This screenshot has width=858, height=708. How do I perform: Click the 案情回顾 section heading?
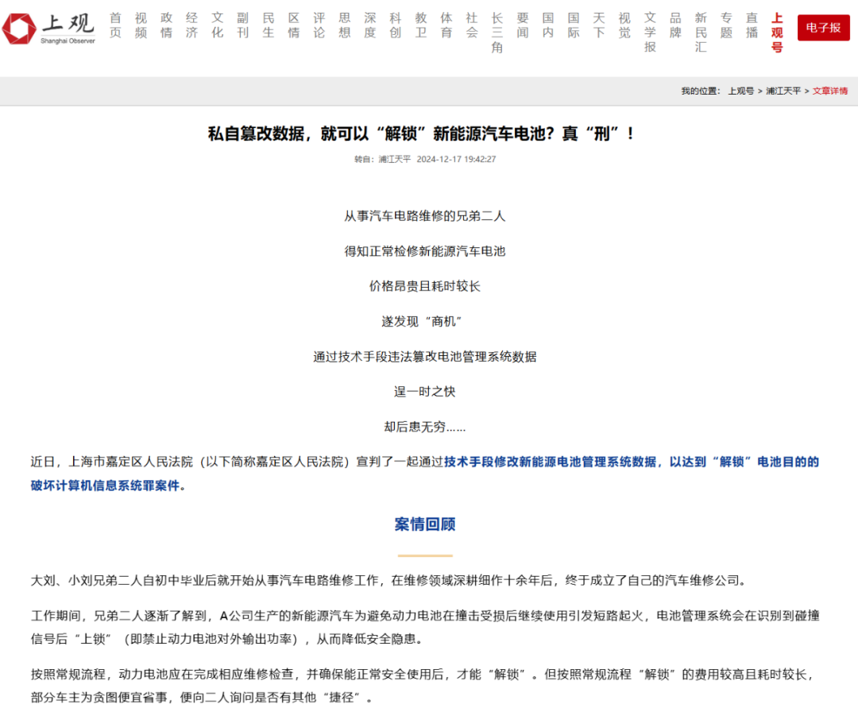[425, 524]
